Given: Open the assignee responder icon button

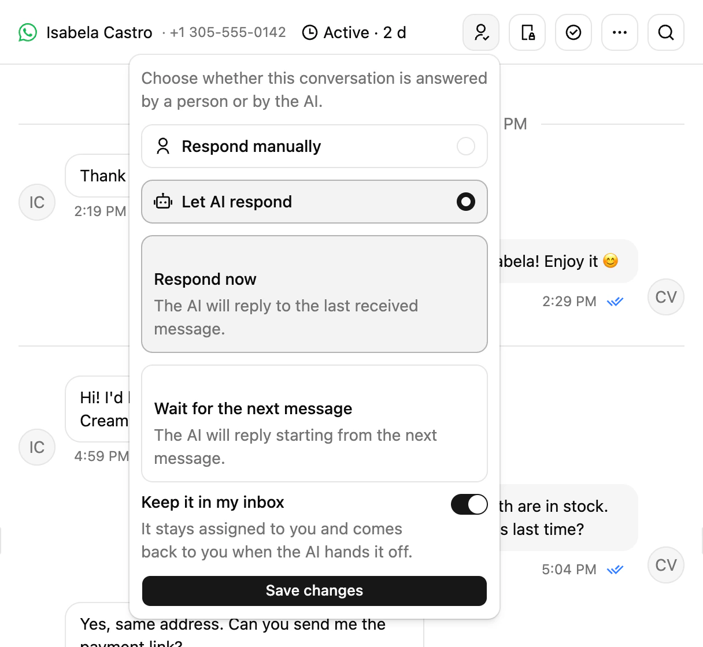Looking at the screenshot, I should (481, 32).
